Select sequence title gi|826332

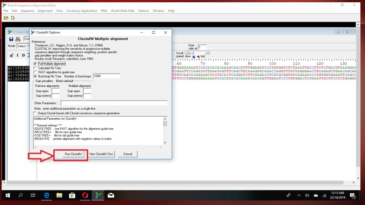(18, 79)
